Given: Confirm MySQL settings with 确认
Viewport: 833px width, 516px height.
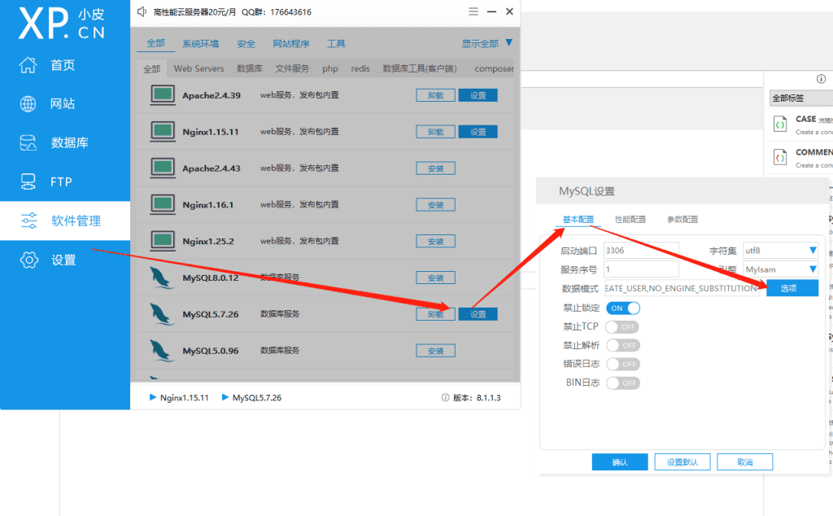Looking at the screenshot, I should pos(620,461).
